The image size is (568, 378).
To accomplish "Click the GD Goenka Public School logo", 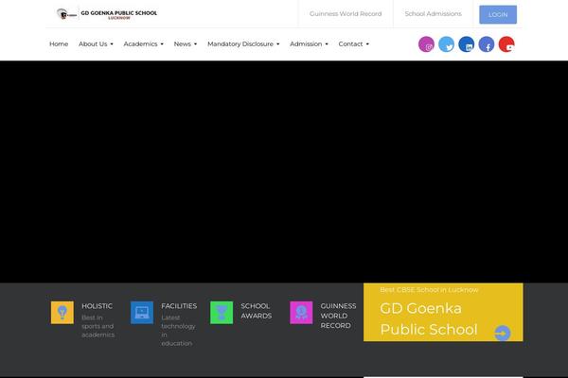I will coord(106,14).
